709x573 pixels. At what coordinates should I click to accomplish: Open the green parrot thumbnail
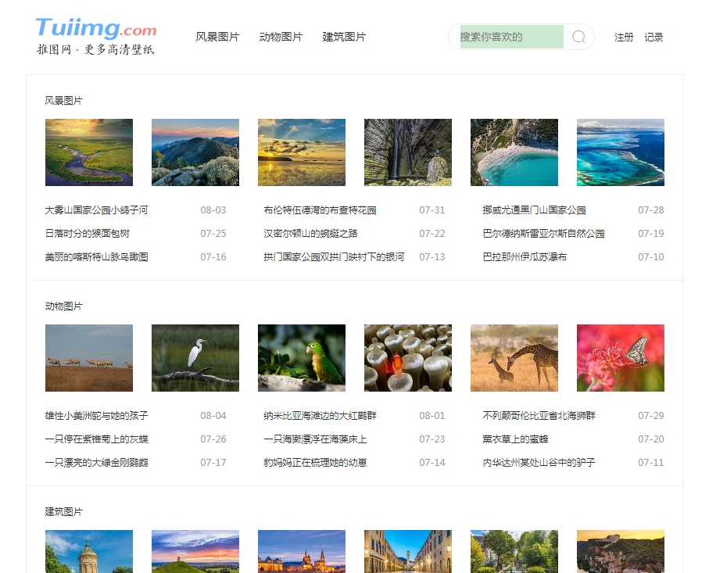pyautogui.click(x=302, y=358)
